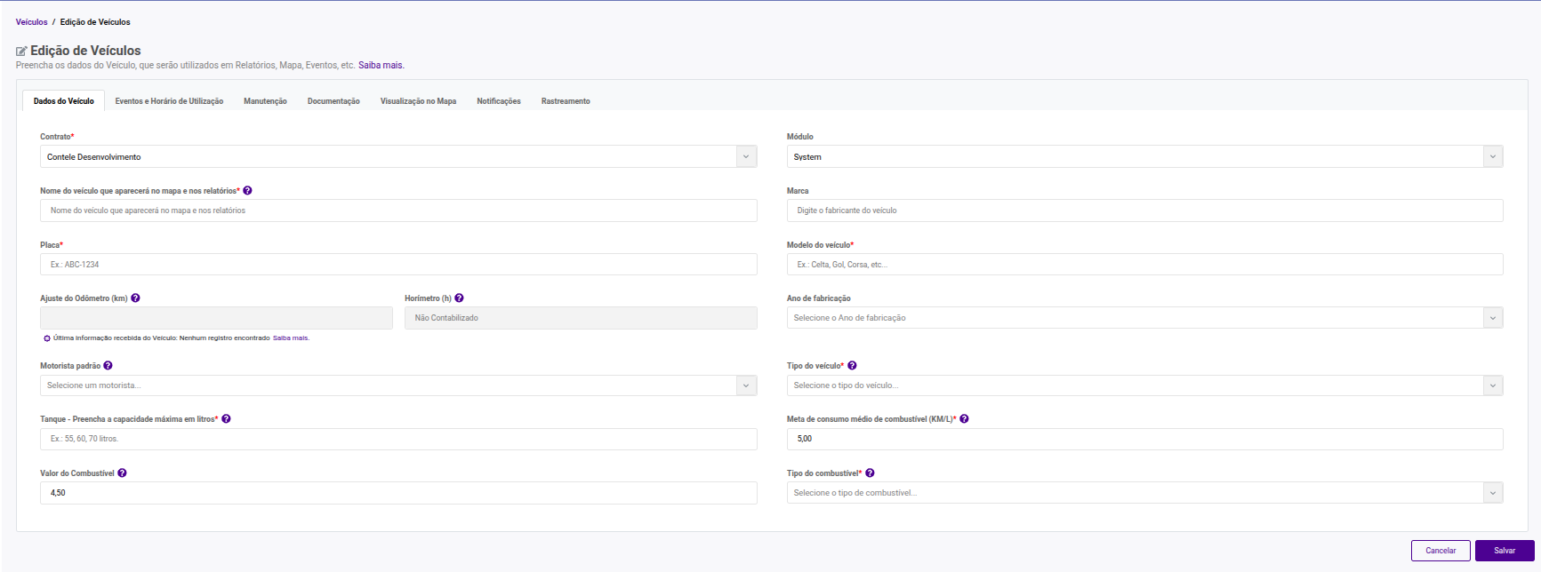Click the Placa input field
The width and height of the screenshot is (1541, 572).
[x=398, y=265]
